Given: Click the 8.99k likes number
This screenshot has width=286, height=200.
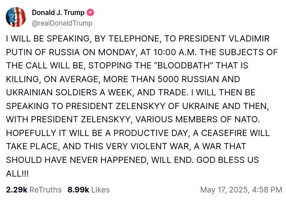Looking at the screenshot, I should point(78,190).
